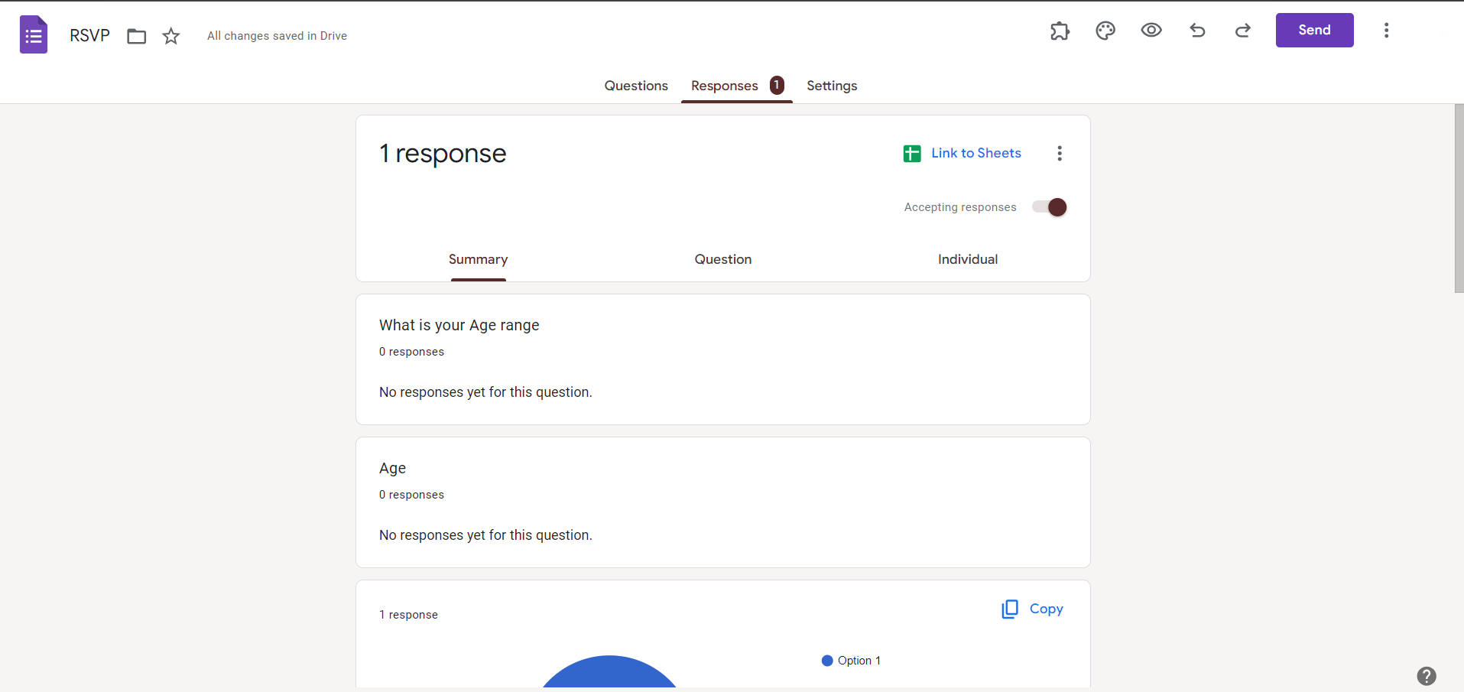Viewport: 1464px width, 692px height.
Task: Customize theme with the palette icon
Action: click(x=1105, y=31)
